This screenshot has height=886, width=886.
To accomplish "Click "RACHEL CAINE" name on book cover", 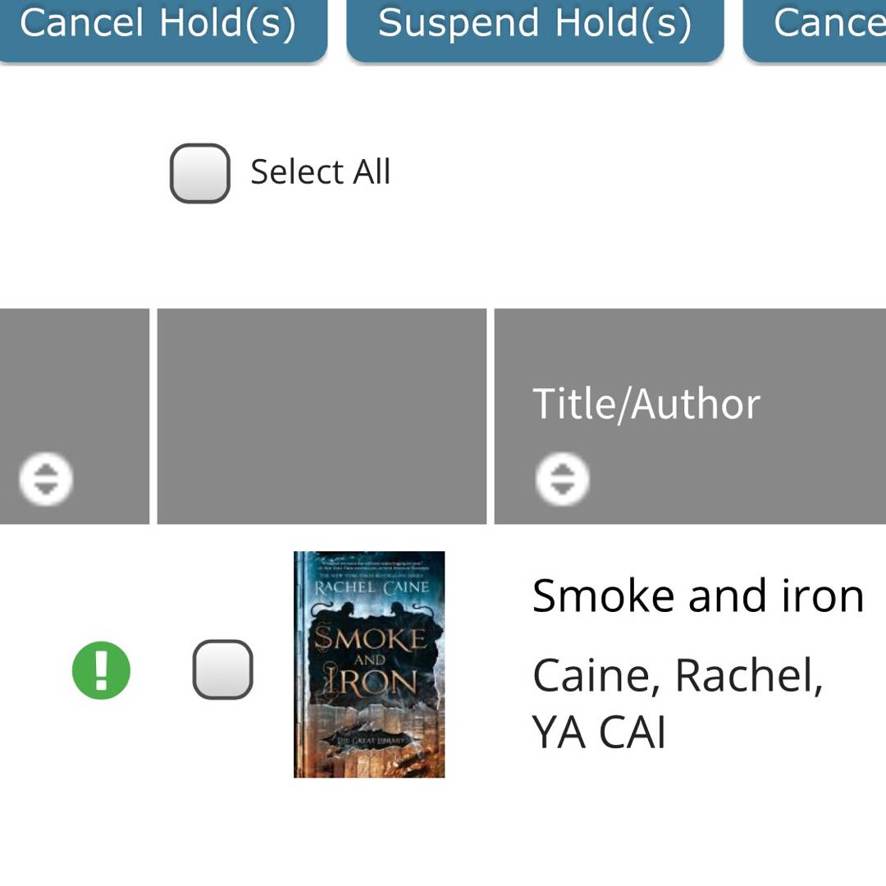I will (x=371, y=587).
